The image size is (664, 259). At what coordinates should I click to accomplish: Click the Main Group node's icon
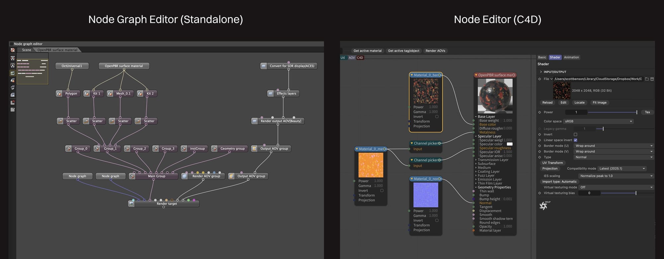coord(132,176)
